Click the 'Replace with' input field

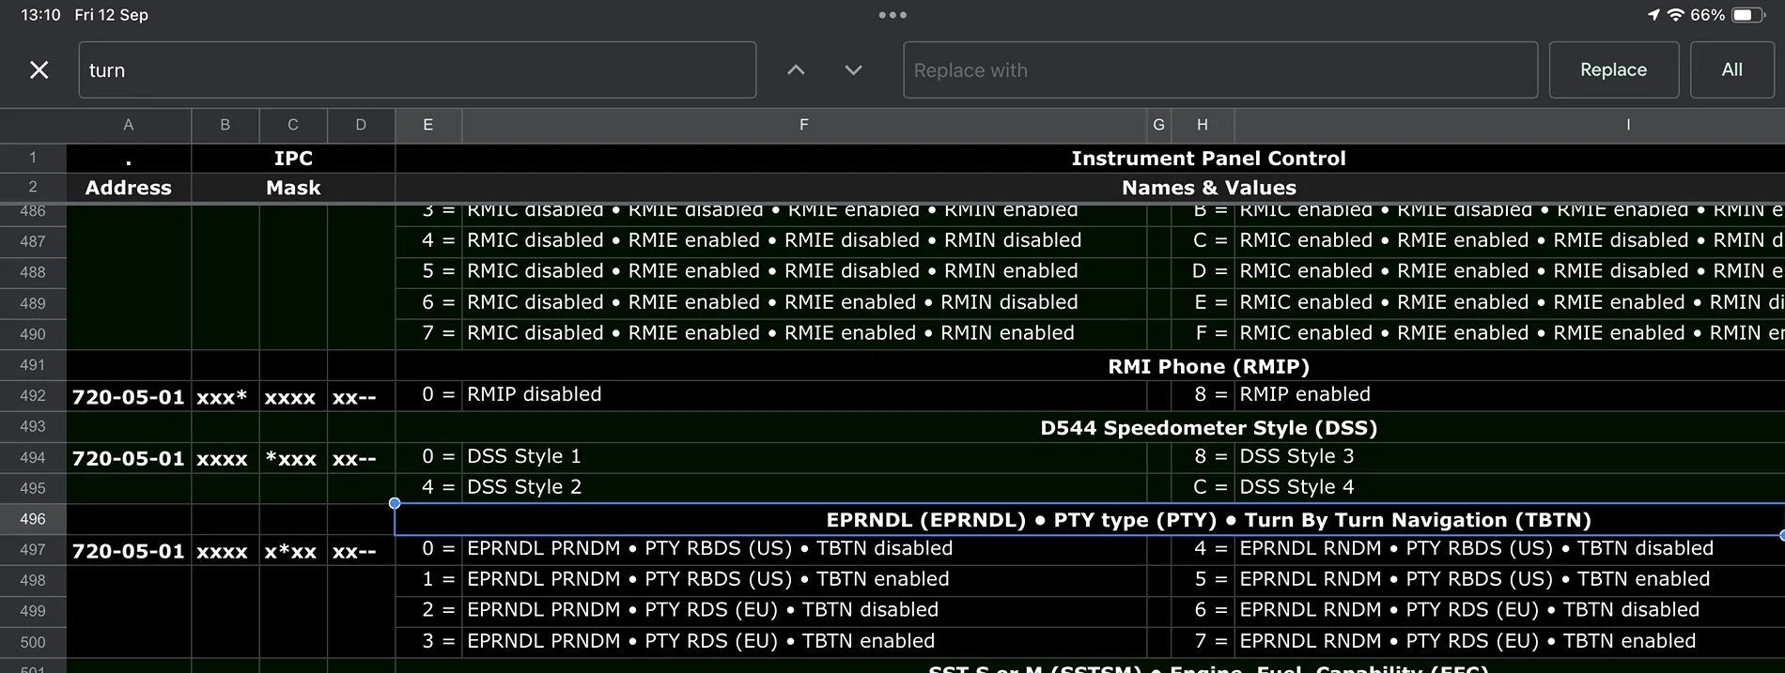click(x=1219, y=70)
